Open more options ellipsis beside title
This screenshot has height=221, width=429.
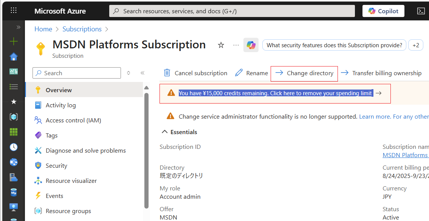point(236,45)
